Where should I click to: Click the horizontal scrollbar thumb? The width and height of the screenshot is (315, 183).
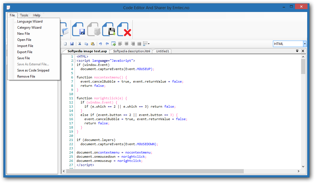coord(155,171)
